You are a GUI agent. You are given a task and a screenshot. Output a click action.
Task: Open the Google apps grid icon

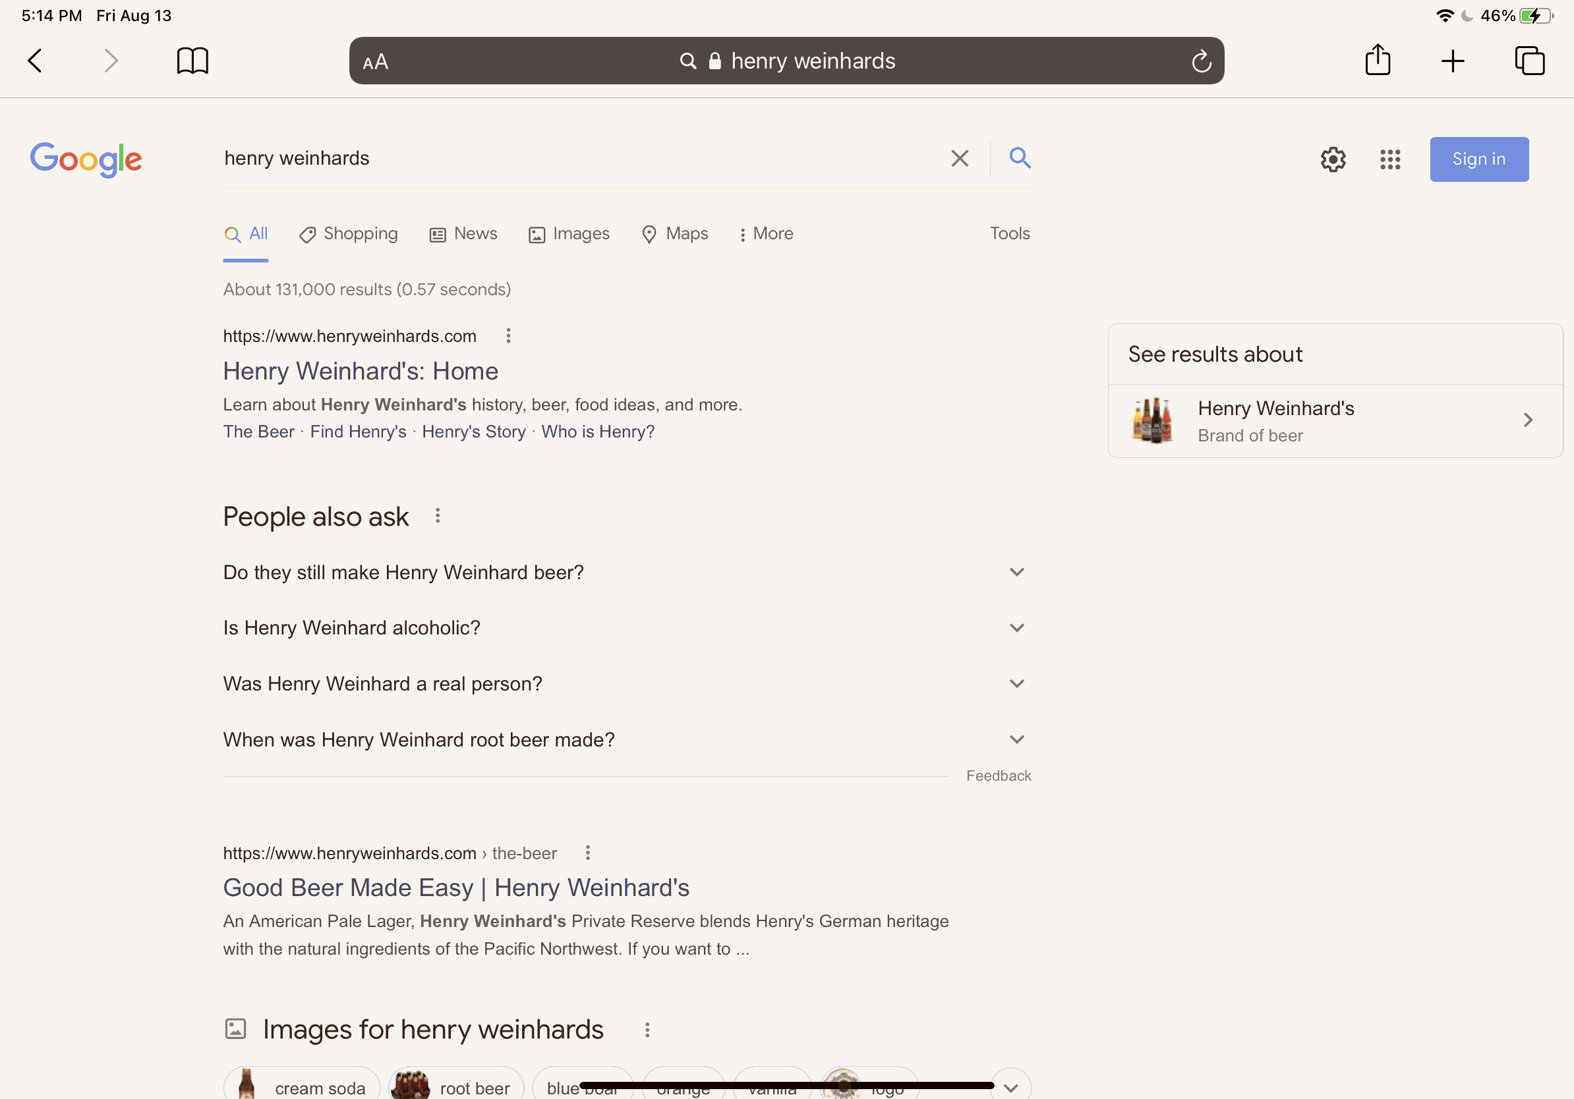pyautogui.click(x=1389, y=159)
